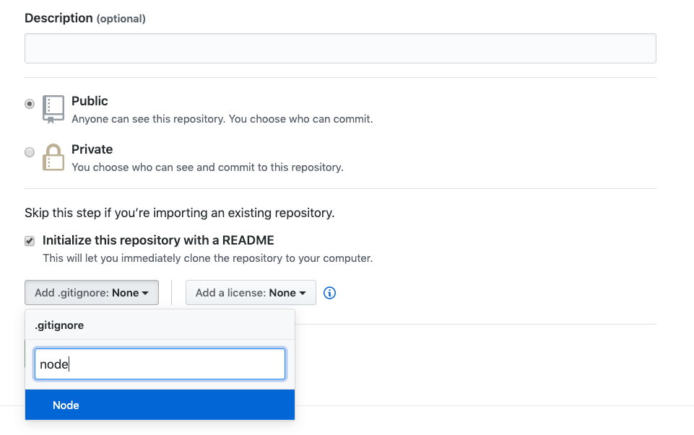The height and width of the screenshot is (435, 694).
Task: Click the Private heading label
Action: coord(92,149)
